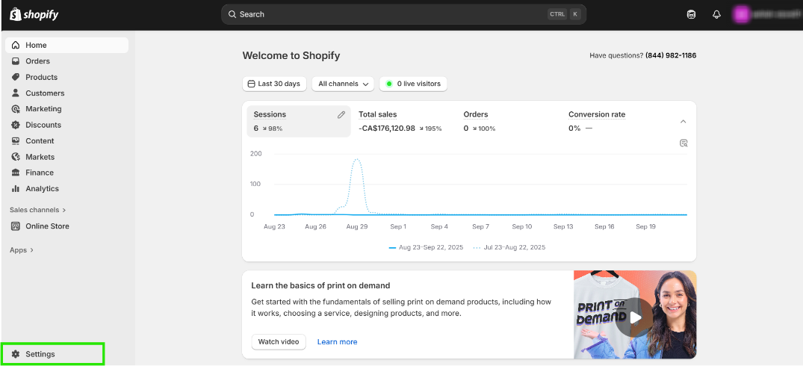The image size is (803, 366).
Task: Follow the Learn more link
Action: click(x=337, y=341)
